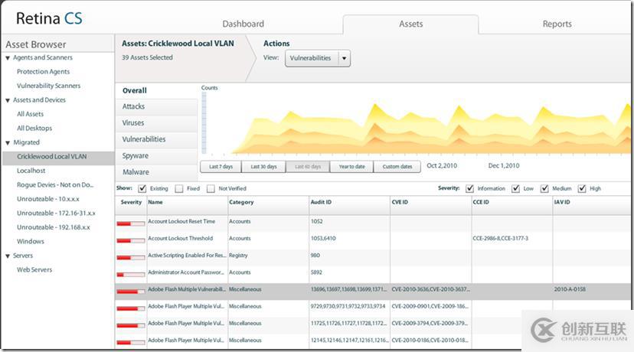Click the Registry category cell
The width and height of the screenshot is (634, 352).
[x=238, y=256]
